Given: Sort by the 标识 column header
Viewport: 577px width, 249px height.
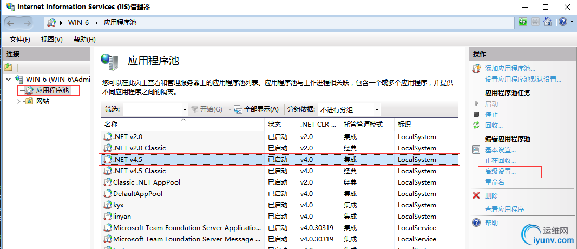Looking at the screenshot, I should point(426,124).
